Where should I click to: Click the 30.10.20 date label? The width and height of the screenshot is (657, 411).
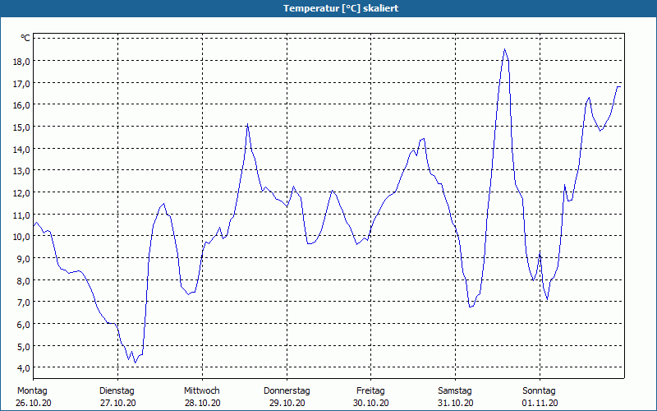click(371, 403)
